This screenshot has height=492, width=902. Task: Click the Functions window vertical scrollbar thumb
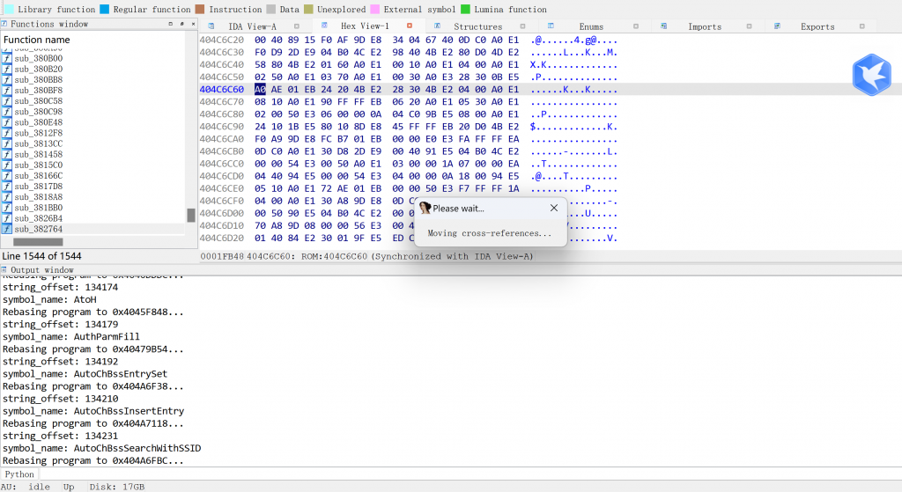point(191,216)
